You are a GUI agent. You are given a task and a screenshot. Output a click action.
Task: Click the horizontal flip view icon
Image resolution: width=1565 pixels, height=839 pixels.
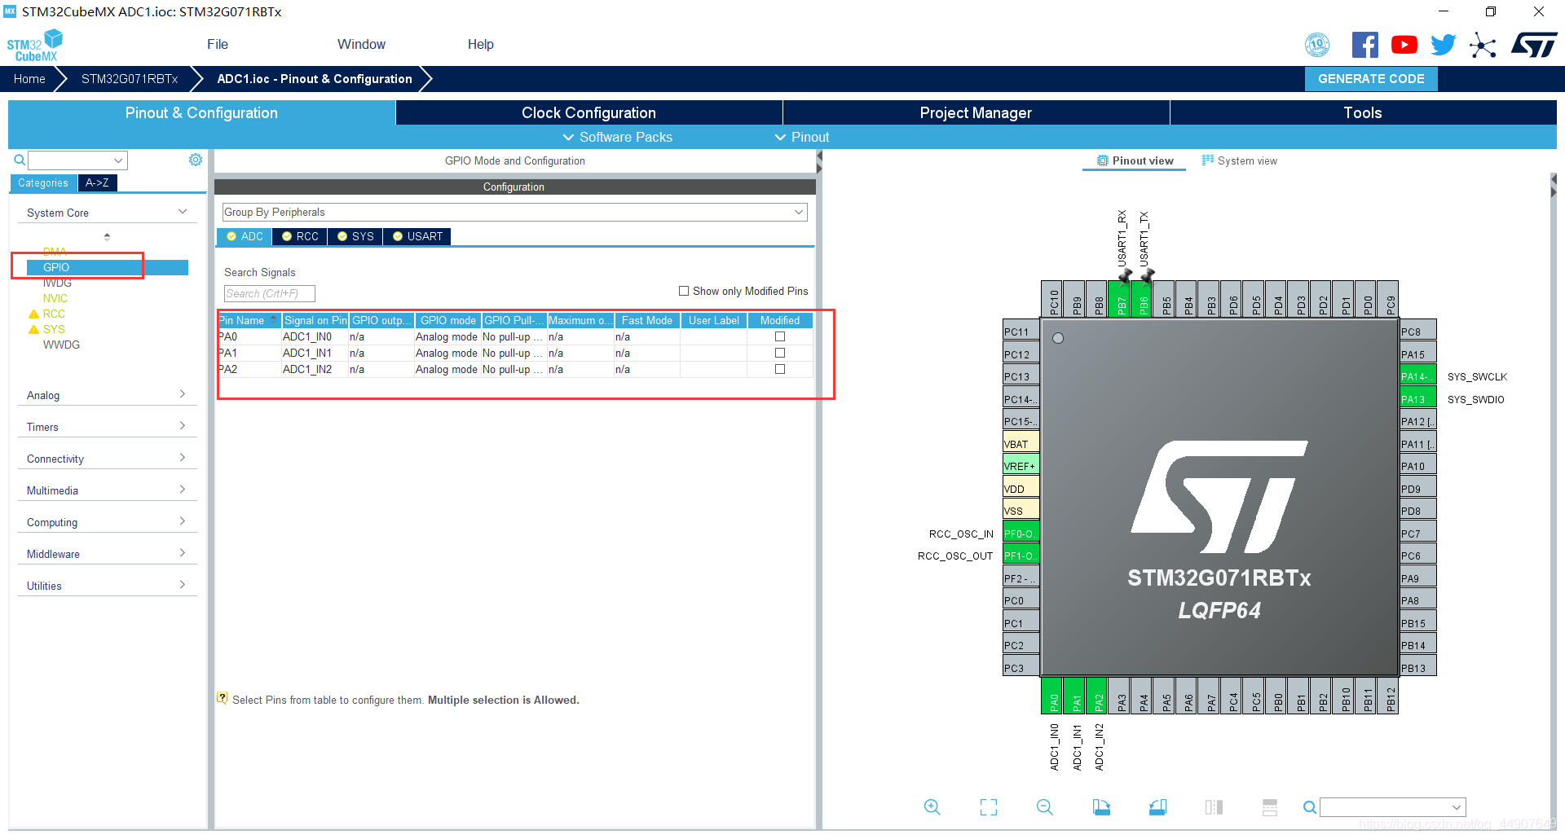tap(1214, 806)
